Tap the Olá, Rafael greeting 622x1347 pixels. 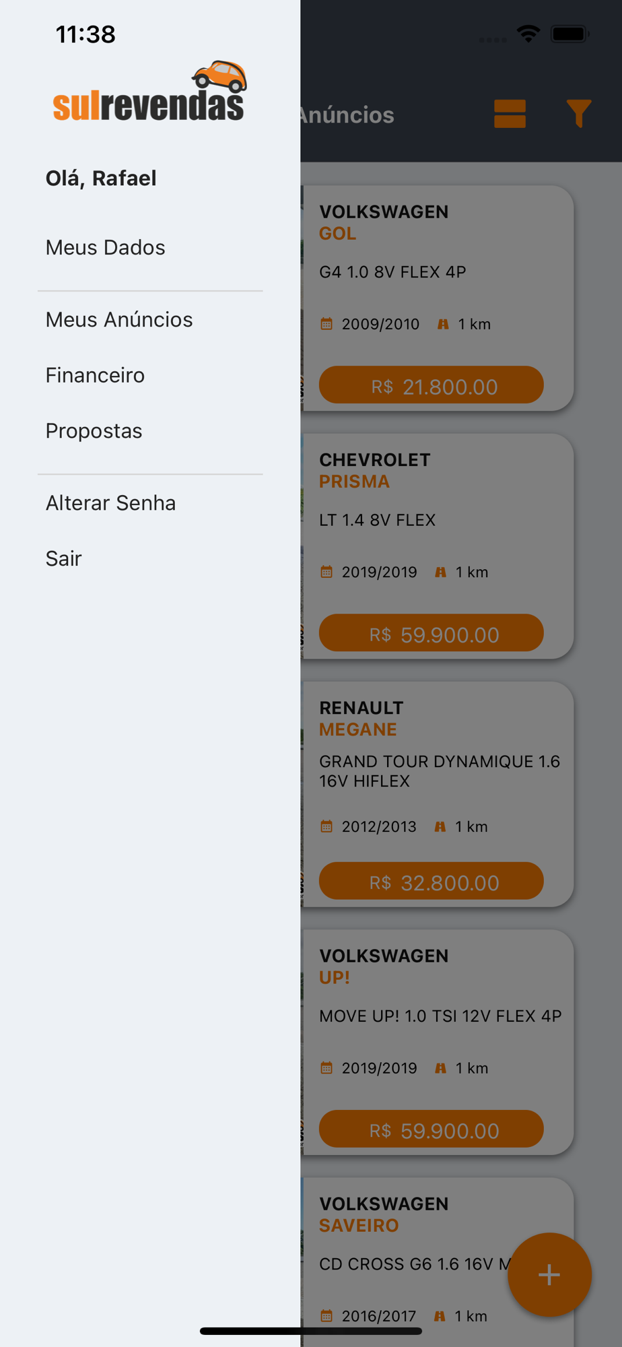(101, 178)
